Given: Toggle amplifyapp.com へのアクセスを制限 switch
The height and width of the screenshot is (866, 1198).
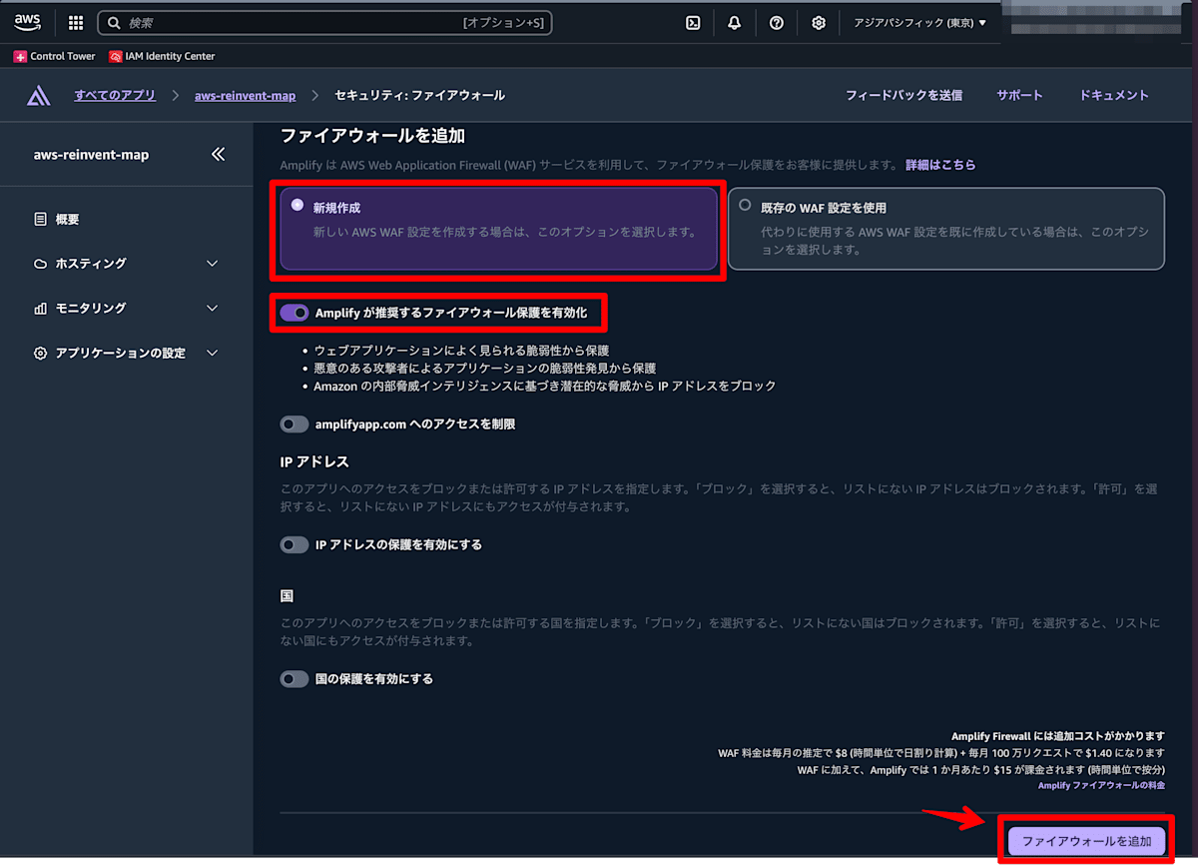Looking at the screenshot, I should (295, 425).
